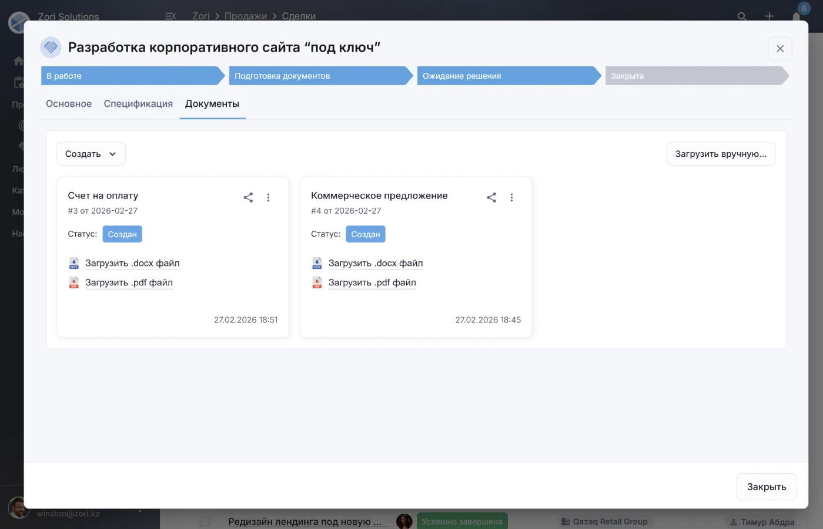Switch to the Основное tab
Image resolution: width=823 pixels, height=529 pixels.
pyautogui.click(x=68, y=103)
